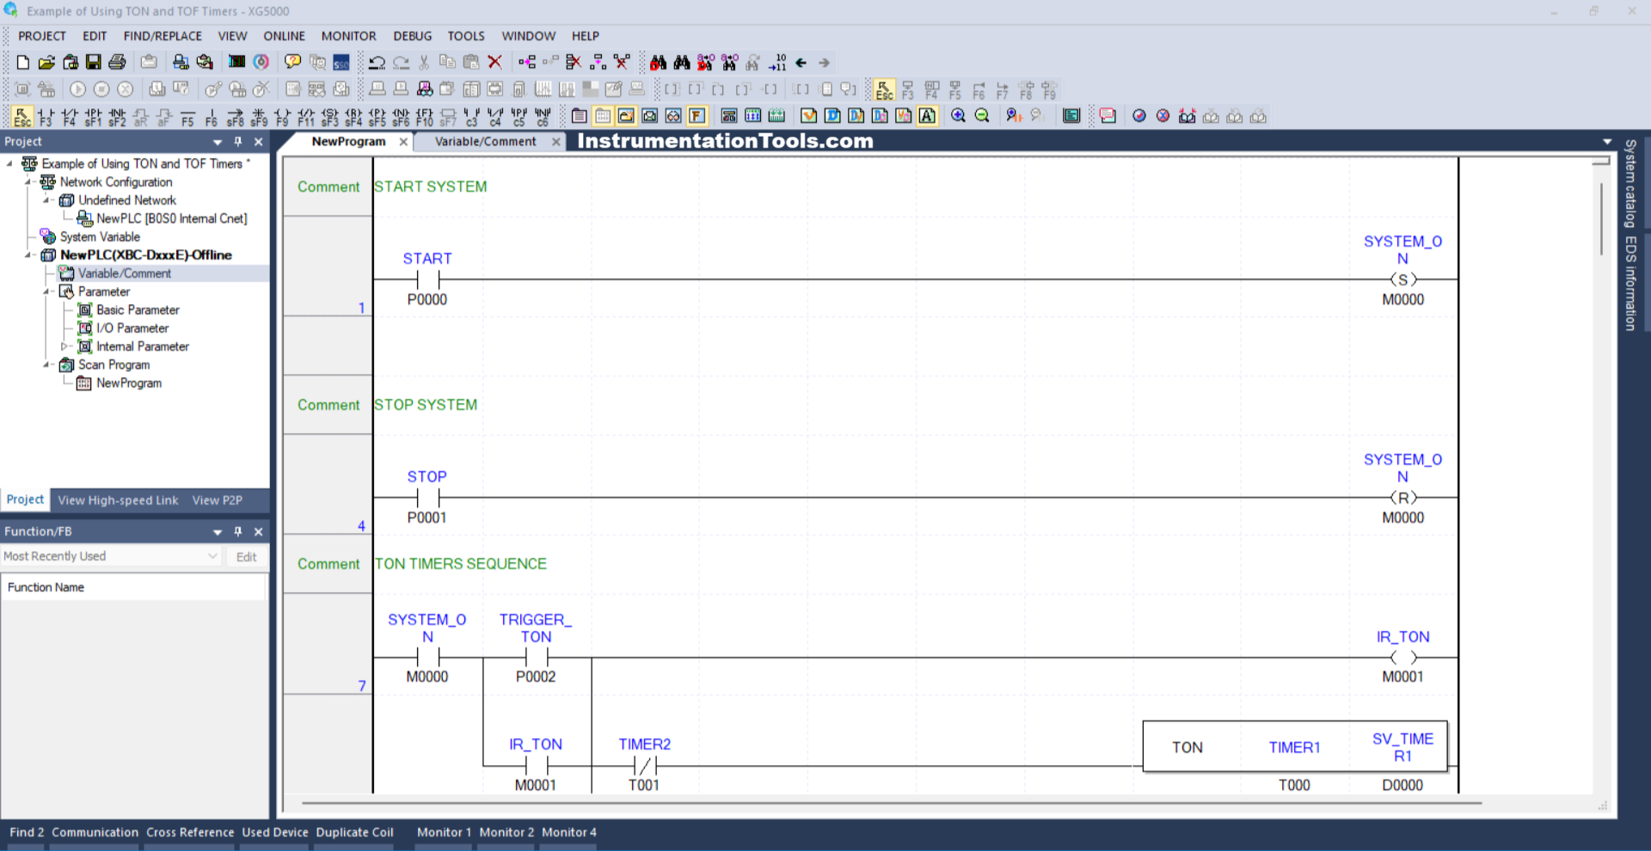Collapse the Parameter tree node
1651x851 pixels.
[x=46, y=292]
